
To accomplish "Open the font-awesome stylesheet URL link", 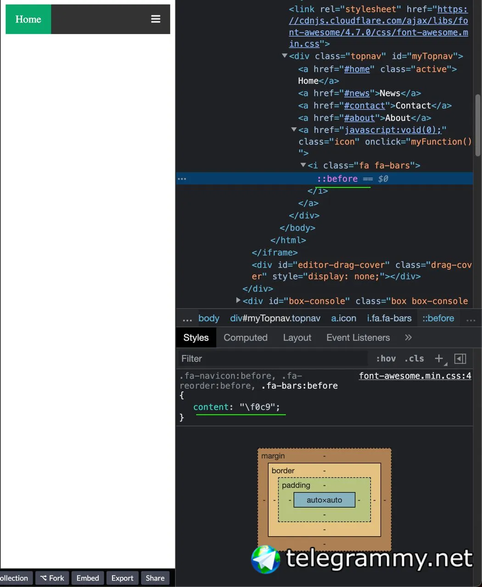I will (x=378, y=27).
